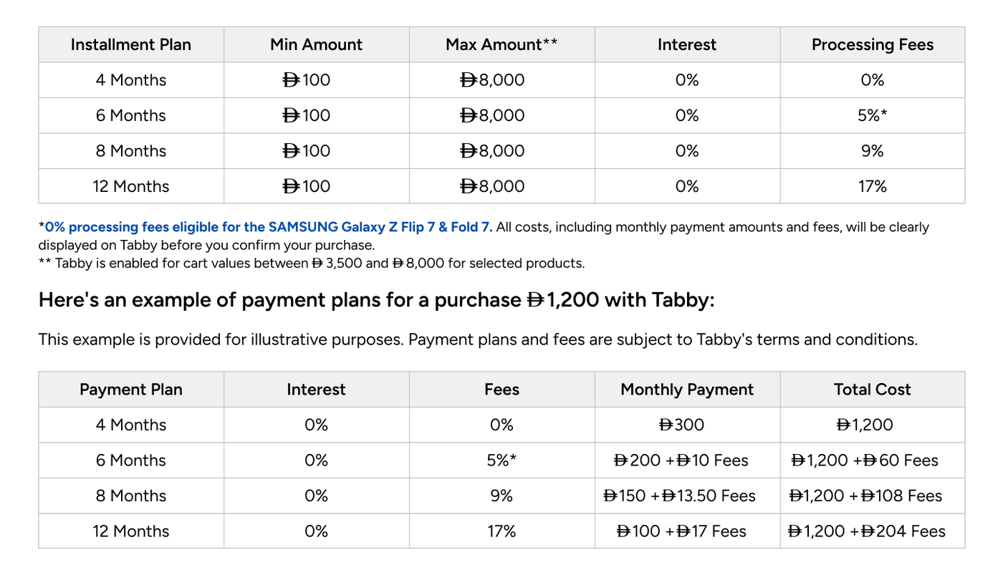This screenshot has width=1003, height=575.
Task: Click the Installment Plan column header
Action: [131, 44]
